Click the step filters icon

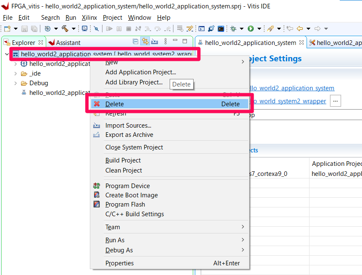click(190, 29)
